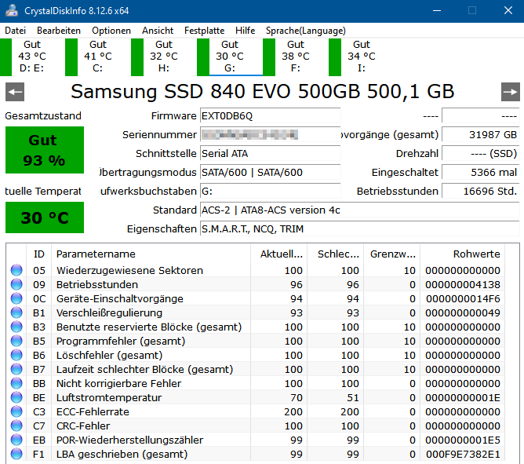524x464 pixels.
Task: Open the Ansicht menu
Action: tap(158, 31)
